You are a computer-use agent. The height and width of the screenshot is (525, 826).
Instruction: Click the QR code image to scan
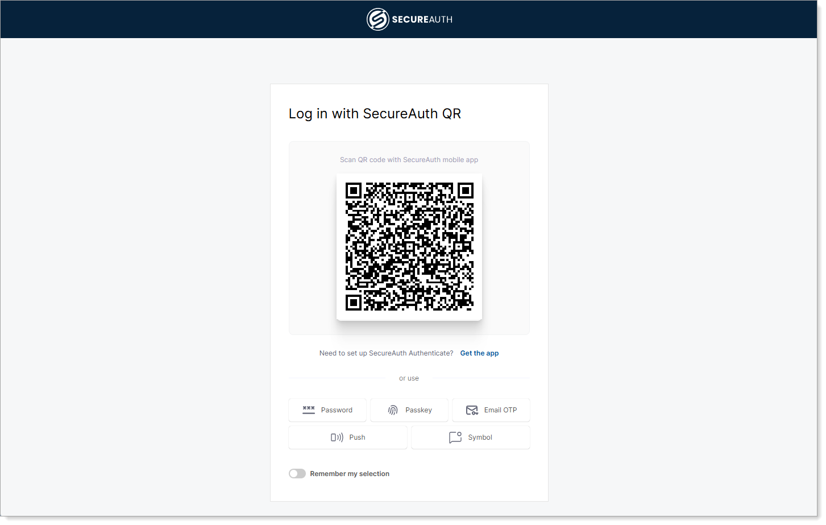[x=409, y=246]
